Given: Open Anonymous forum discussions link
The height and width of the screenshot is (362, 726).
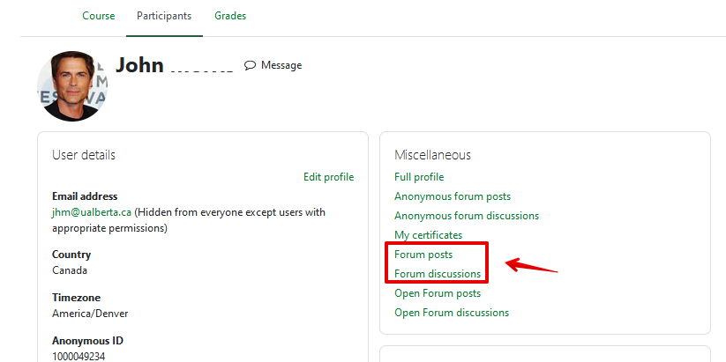Looking at the screenshot, I should (467, 216).
